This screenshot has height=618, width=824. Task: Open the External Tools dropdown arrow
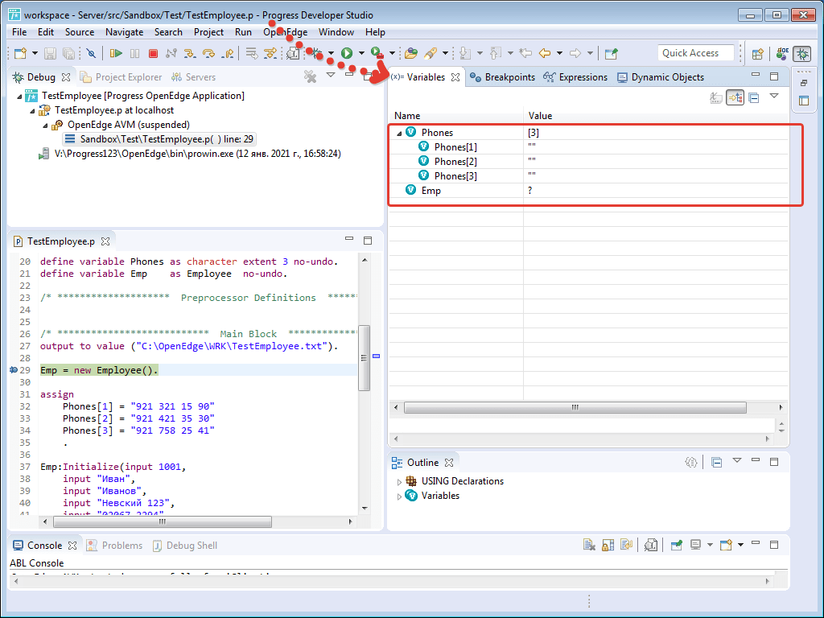[393, 53]
